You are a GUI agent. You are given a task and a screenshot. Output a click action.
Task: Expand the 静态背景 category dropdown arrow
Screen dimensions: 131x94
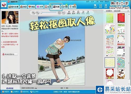pos(128,11)
